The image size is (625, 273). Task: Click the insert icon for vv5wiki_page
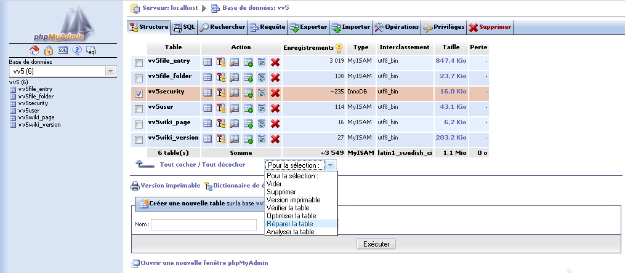coord(248,124)
